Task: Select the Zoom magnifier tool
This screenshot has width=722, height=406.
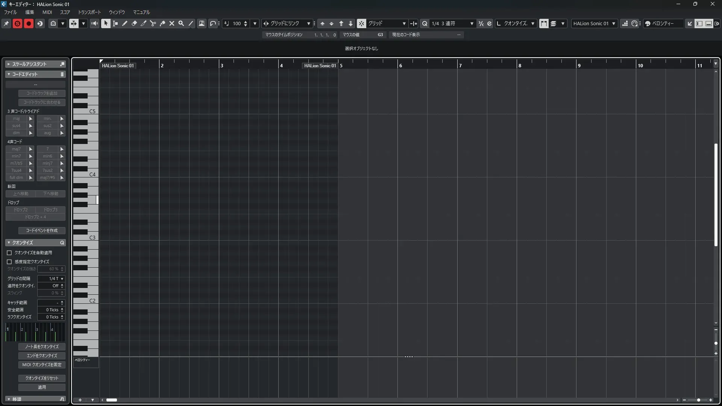Action: tap(181, 23)
